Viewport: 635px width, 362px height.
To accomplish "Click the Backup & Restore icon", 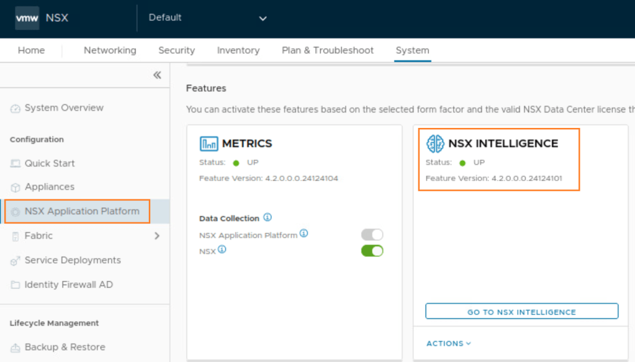I will coord(16,348).
